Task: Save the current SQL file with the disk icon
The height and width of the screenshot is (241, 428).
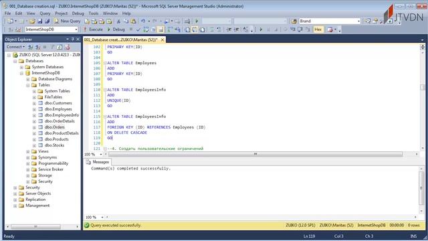Action: [40, 21]
